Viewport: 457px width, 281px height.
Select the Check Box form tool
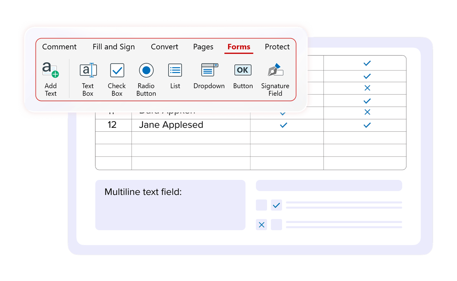[x=117, y=79]
